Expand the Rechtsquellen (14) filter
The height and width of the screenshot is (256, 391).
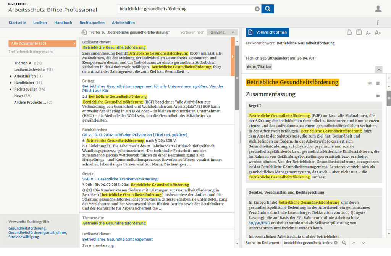10,89
